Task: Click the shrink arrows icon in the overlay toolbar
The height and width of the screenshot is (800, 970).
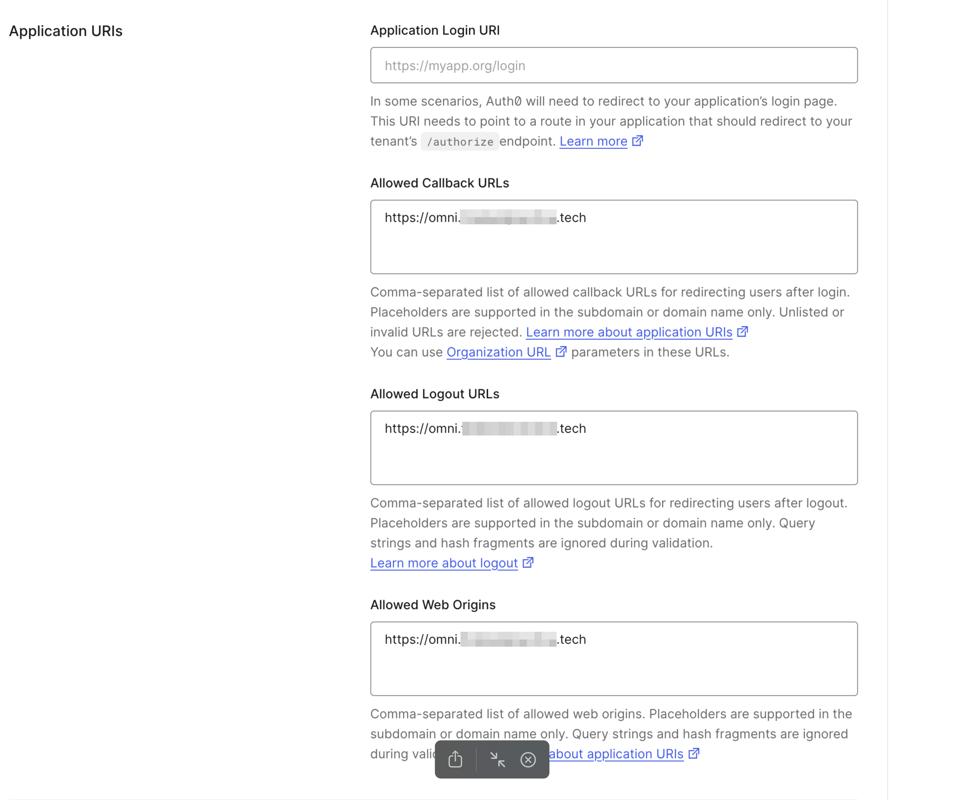Action: click(498, 759)
